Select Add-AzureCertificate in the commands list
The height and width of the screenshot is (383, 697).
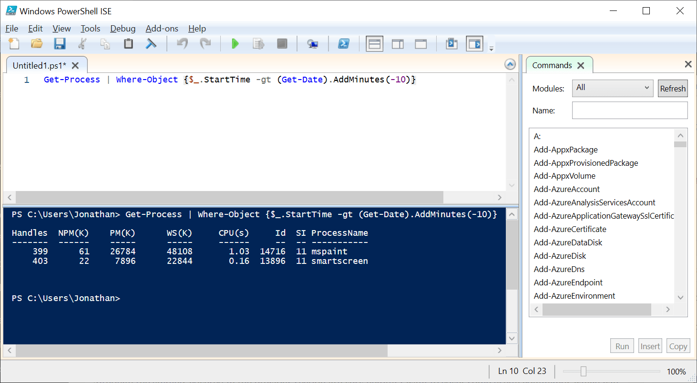coord(570,229)
